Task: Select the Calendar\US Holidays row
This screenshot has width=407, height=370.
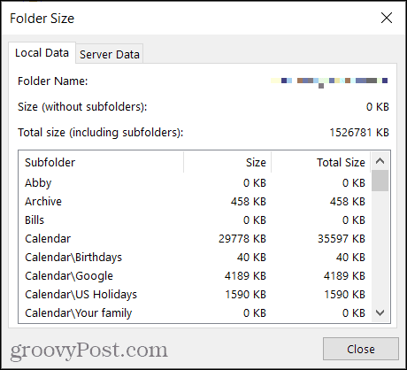Action: (x=195, y=295)
